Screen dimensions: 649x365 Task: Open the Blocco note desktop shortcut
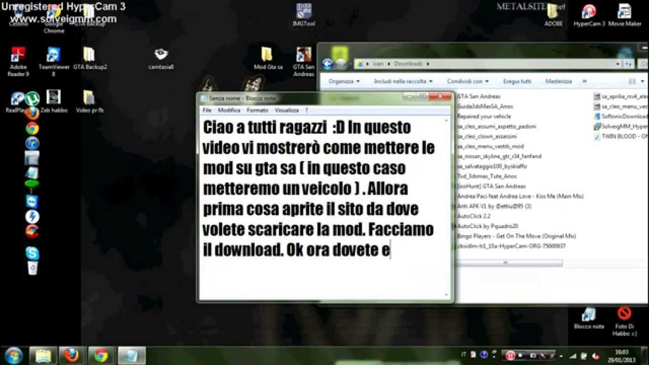(x=589, y=318)
